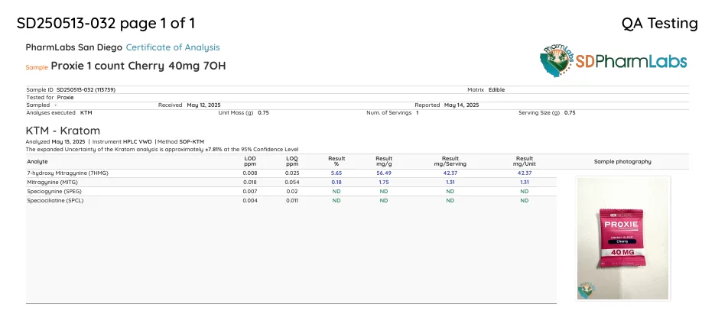Click 'Analyzed May 13, 2025' text
Screen dimensions: 715x317
pyautogui.click(x=55, y=141)
